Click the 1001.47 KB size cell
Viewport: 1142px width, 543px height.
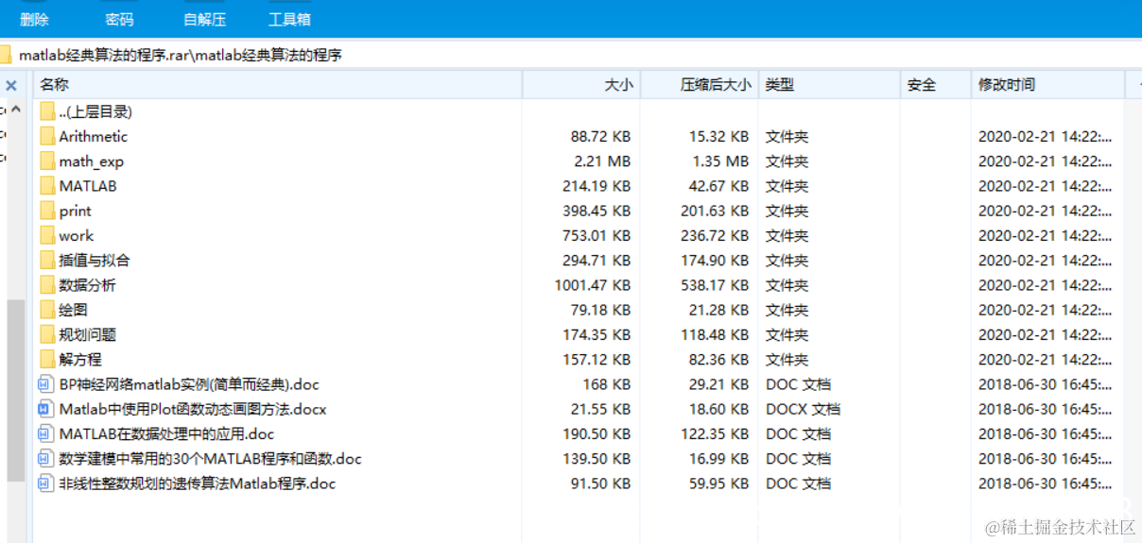click(593, 285)
